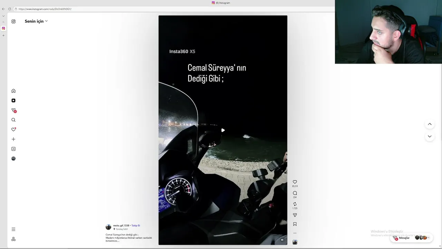Open notifications heart in sidebar
This screenshot has height=249, width=442.
13,130
